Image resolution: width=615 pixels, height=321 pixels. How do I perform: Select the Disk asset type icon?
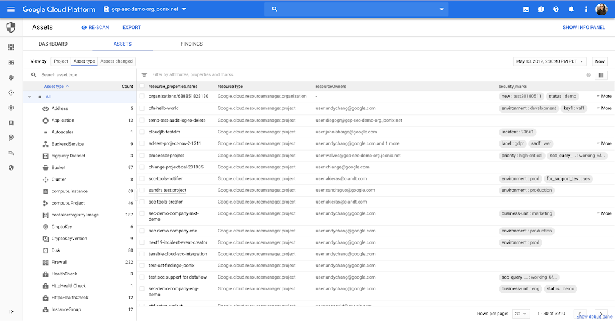coord(46,250)
